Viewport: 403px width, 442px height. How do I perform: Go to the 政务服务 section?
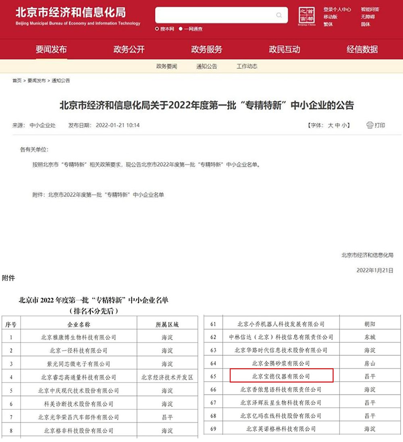tap(207, 49)
